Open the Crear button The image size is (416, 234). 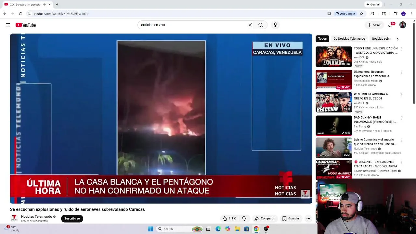[374, 25]
